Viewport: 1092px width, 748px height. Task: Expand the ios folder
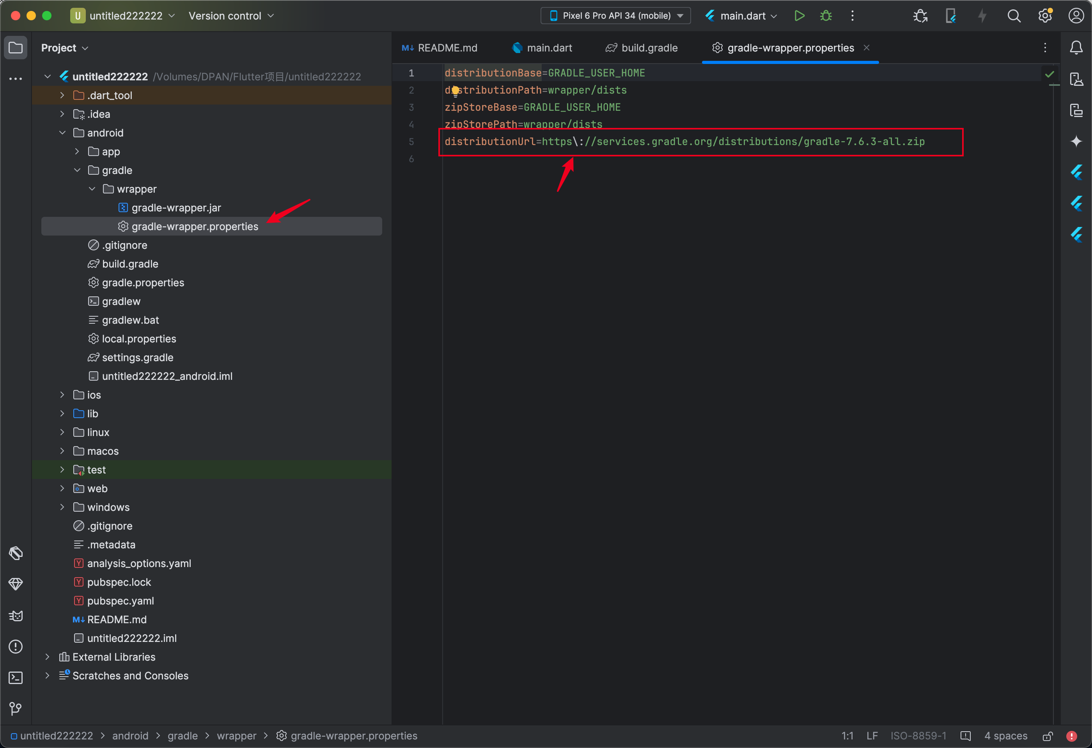(x=62, y=395)
